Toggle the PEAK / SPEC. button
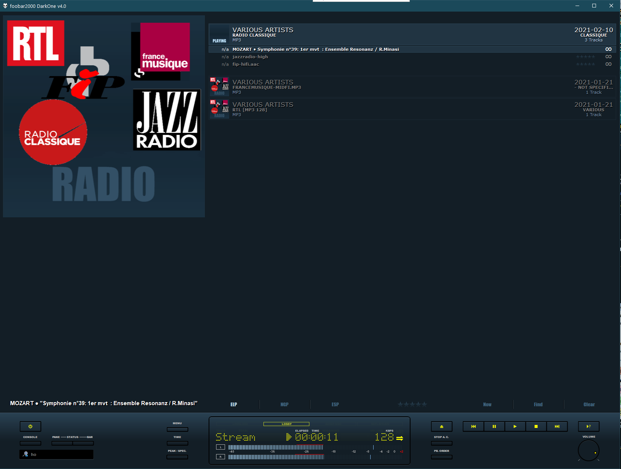621x469 pixels. click(177, 457)
